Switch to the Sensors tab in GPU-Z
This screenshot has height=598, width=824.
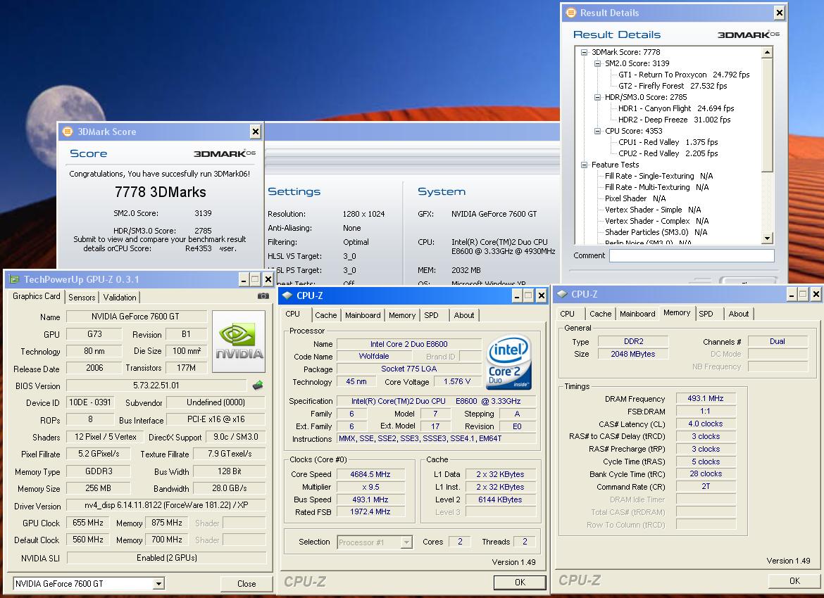click(x=82, y=297)
